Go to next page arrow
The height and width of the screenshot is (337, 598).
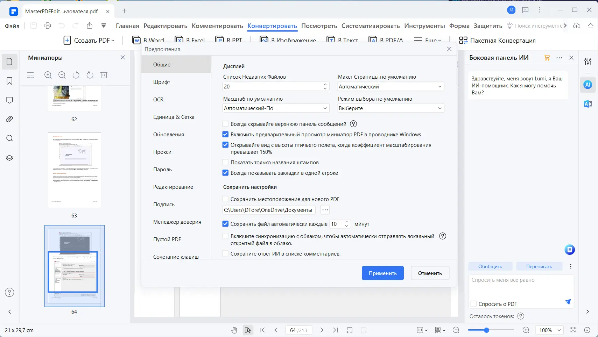[322, 330]
